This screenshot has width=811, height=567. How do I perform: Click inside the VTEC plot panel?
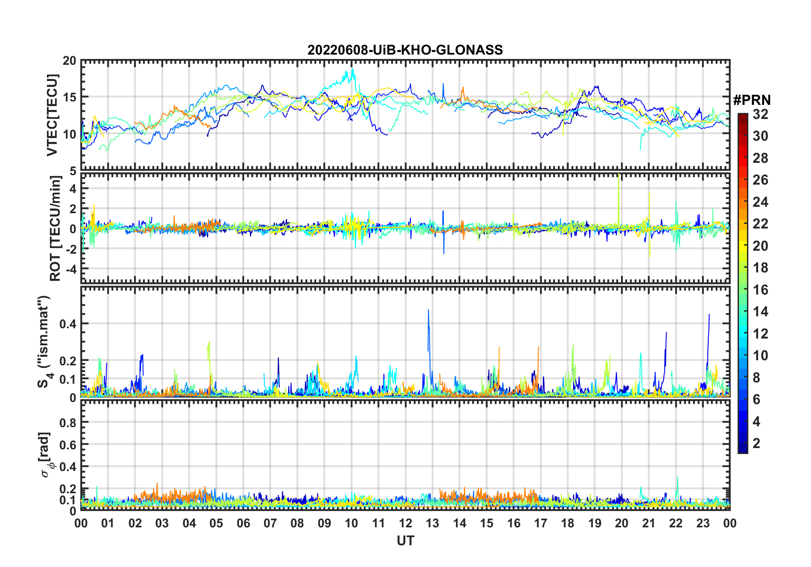405,115
